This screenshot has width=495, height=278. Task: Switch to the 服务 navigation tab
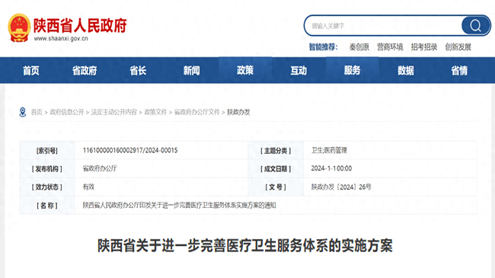[353, 70]
